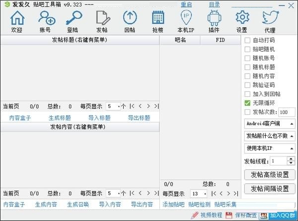Go to first page of 吧名 list
298x221 pixels.
click(214, 194)
